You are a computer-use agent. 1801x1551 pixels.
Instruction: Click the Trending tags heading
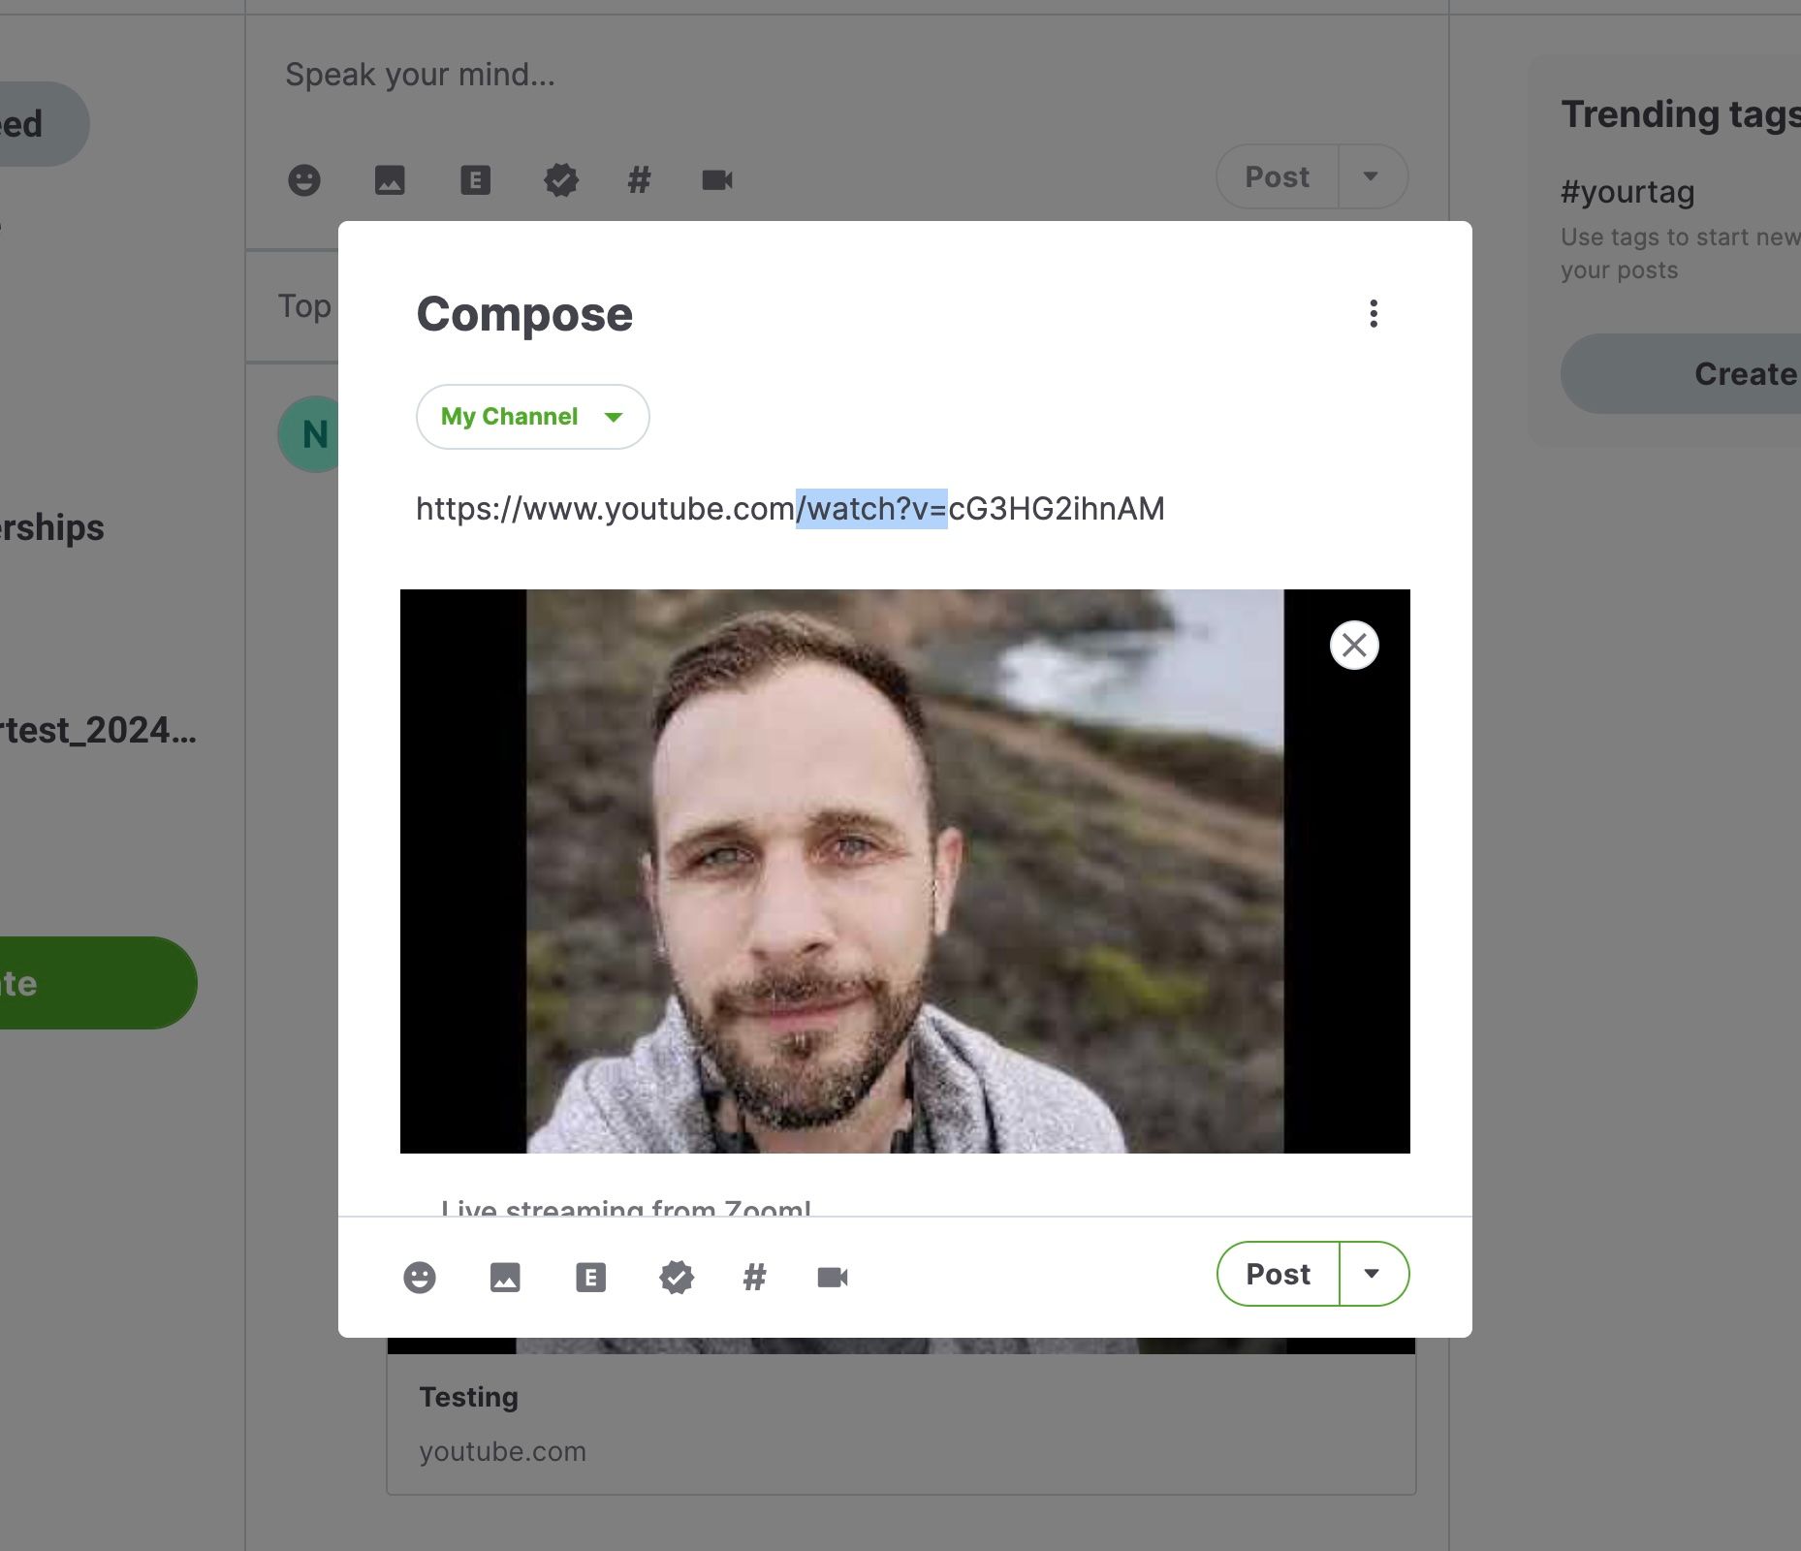[x=1681, y=114]
